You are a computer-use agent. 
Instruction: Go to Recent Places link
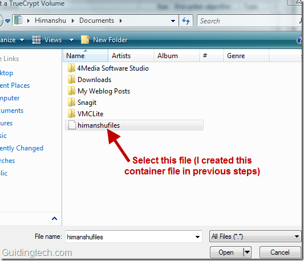pos(15,85)
